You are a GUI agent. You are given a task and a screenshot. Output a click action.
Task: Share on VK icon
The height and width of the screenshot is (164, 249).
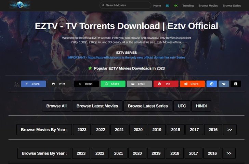(x=224, y=84)
